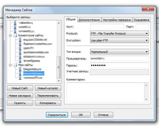
Task: Open the Protocol dropdown list
Action: 120,34
